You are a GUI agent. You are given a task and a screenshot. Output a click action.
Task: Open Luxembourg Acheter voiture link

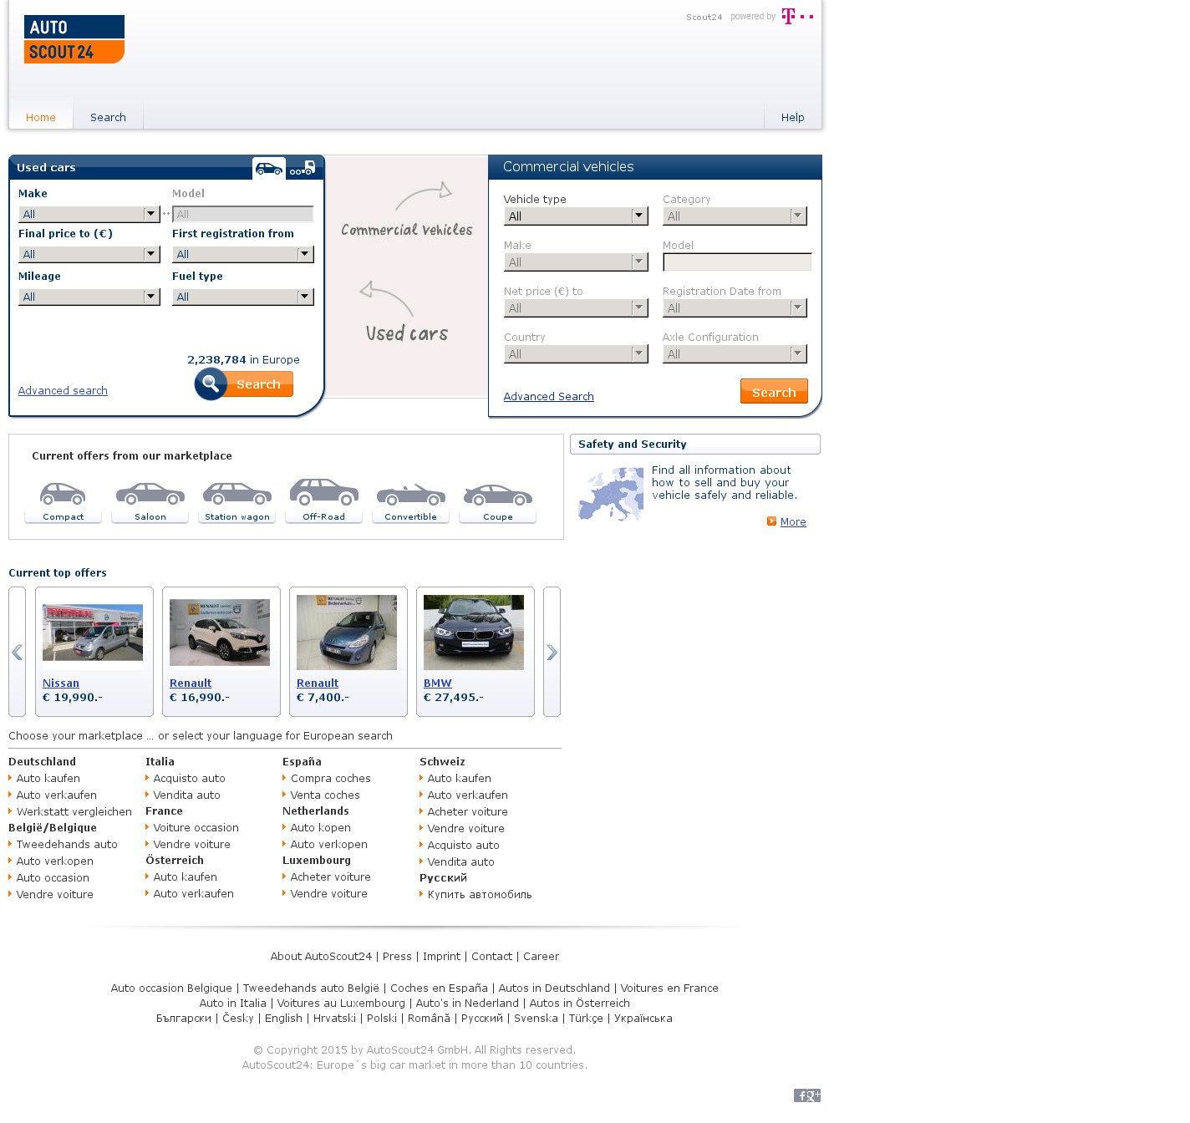tap(331, 877)
